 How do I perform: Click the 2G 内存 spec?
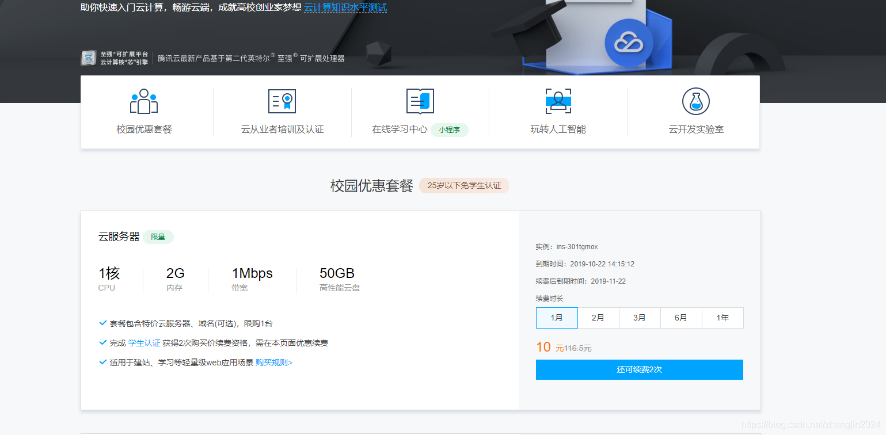[175, 279]
